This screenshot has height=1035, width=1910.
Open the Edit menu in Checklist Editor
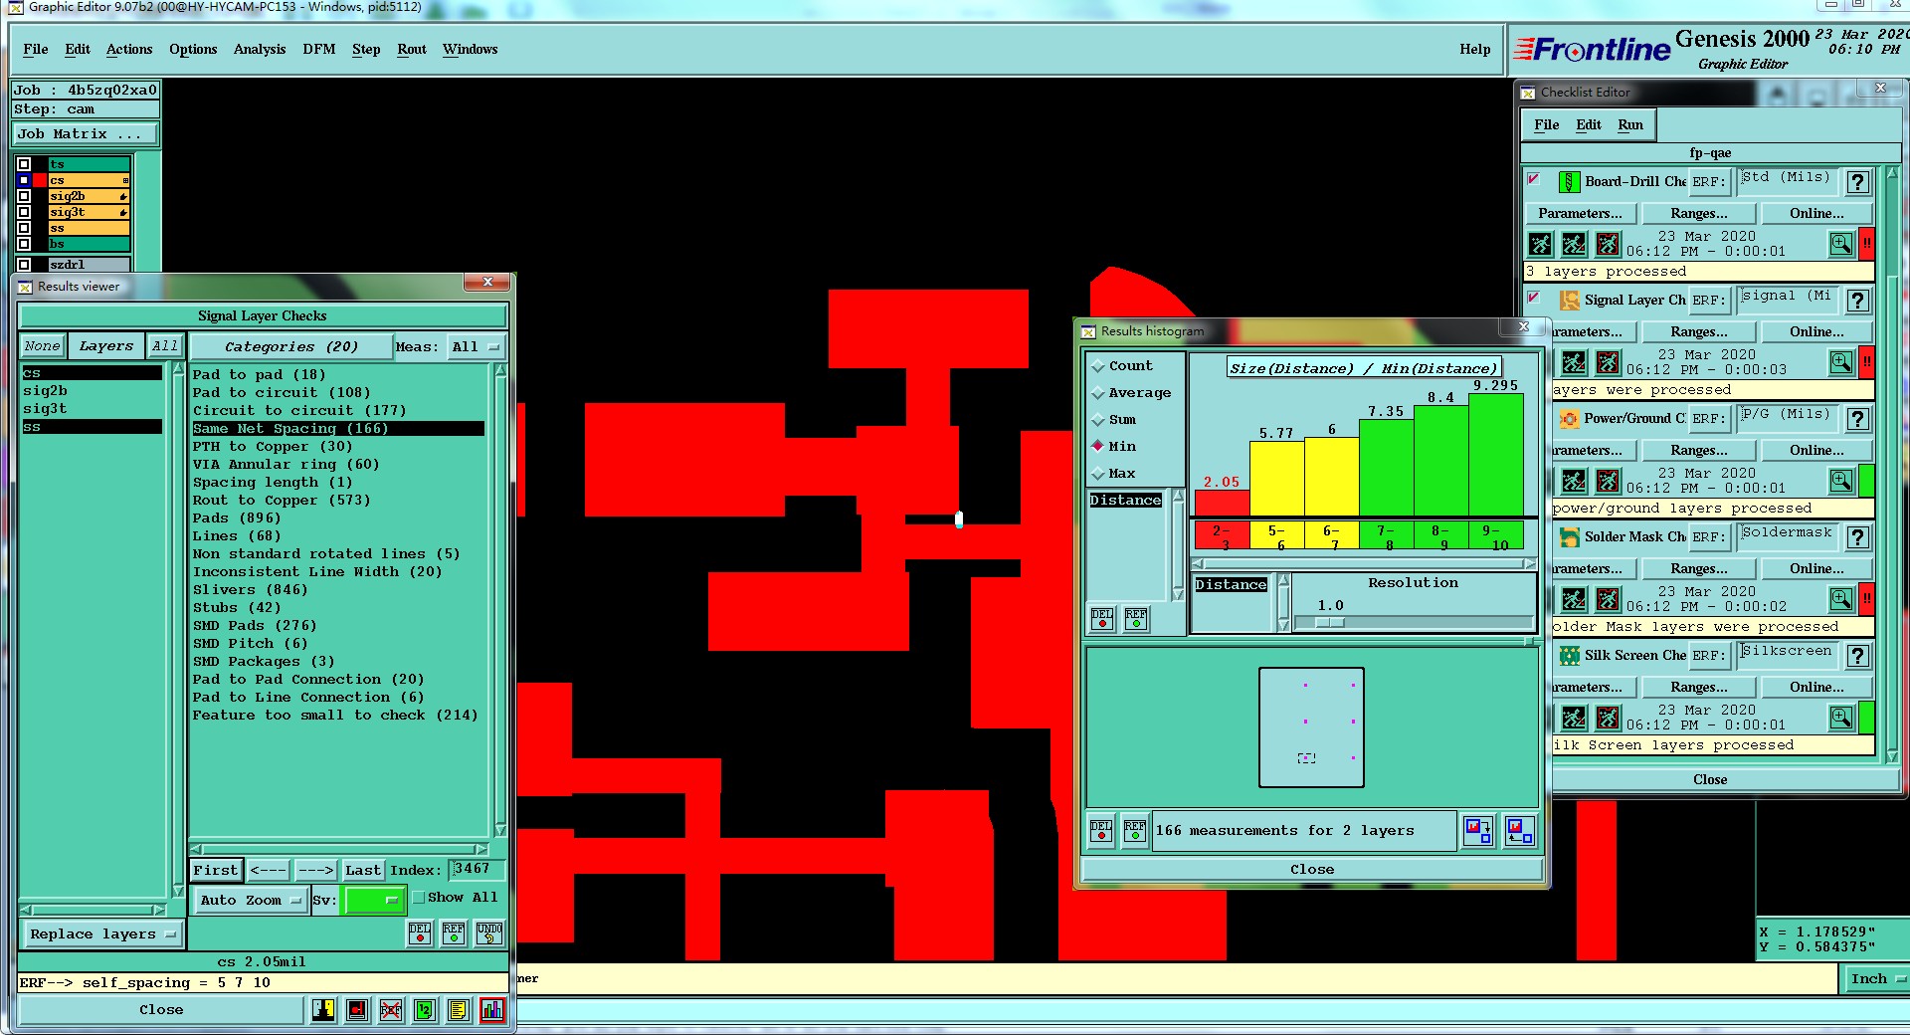[1589, 125]
